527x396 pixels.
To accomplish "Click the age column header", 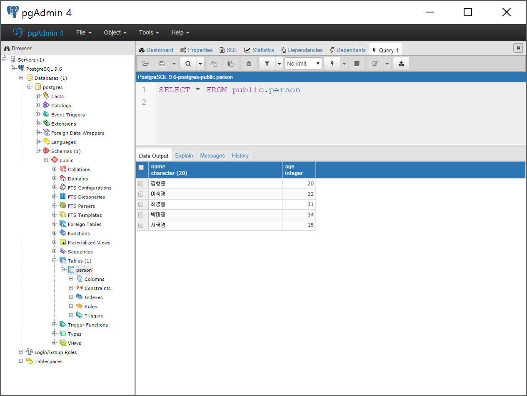I will point(299,170).
